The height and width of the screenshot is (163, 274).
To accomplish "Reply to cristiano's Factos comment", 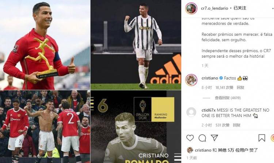I will [240, 88].
